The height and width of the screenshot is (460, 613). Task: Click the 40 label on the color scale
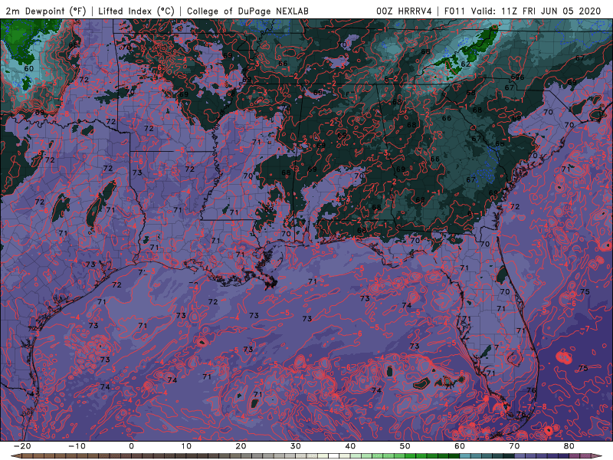(350, 446)
